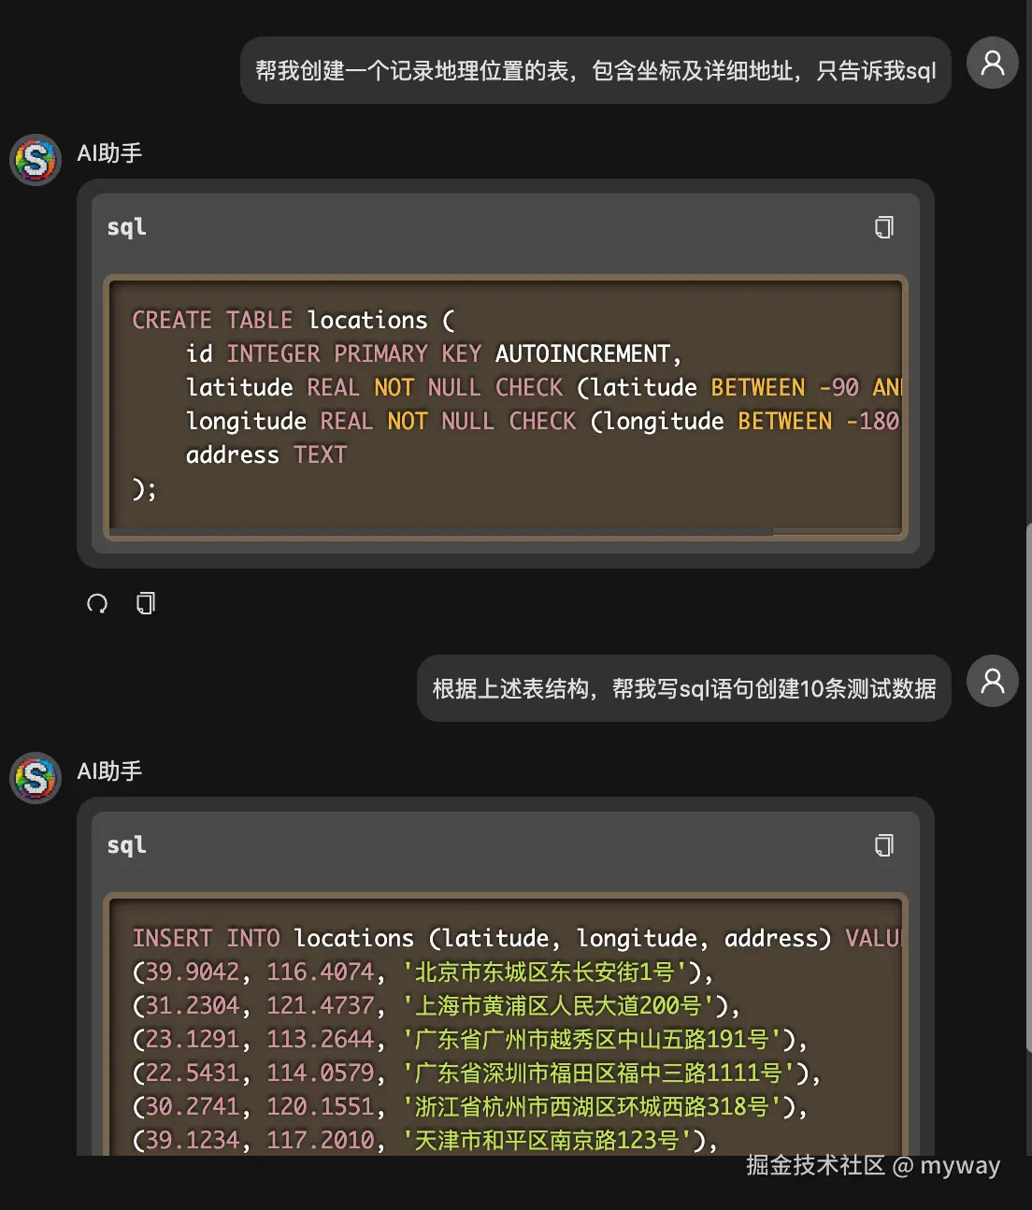The height and width of the screenshot is (1210, 1032).
Task: Click the user avatar beside the 创建表 message
Action: 992,63
